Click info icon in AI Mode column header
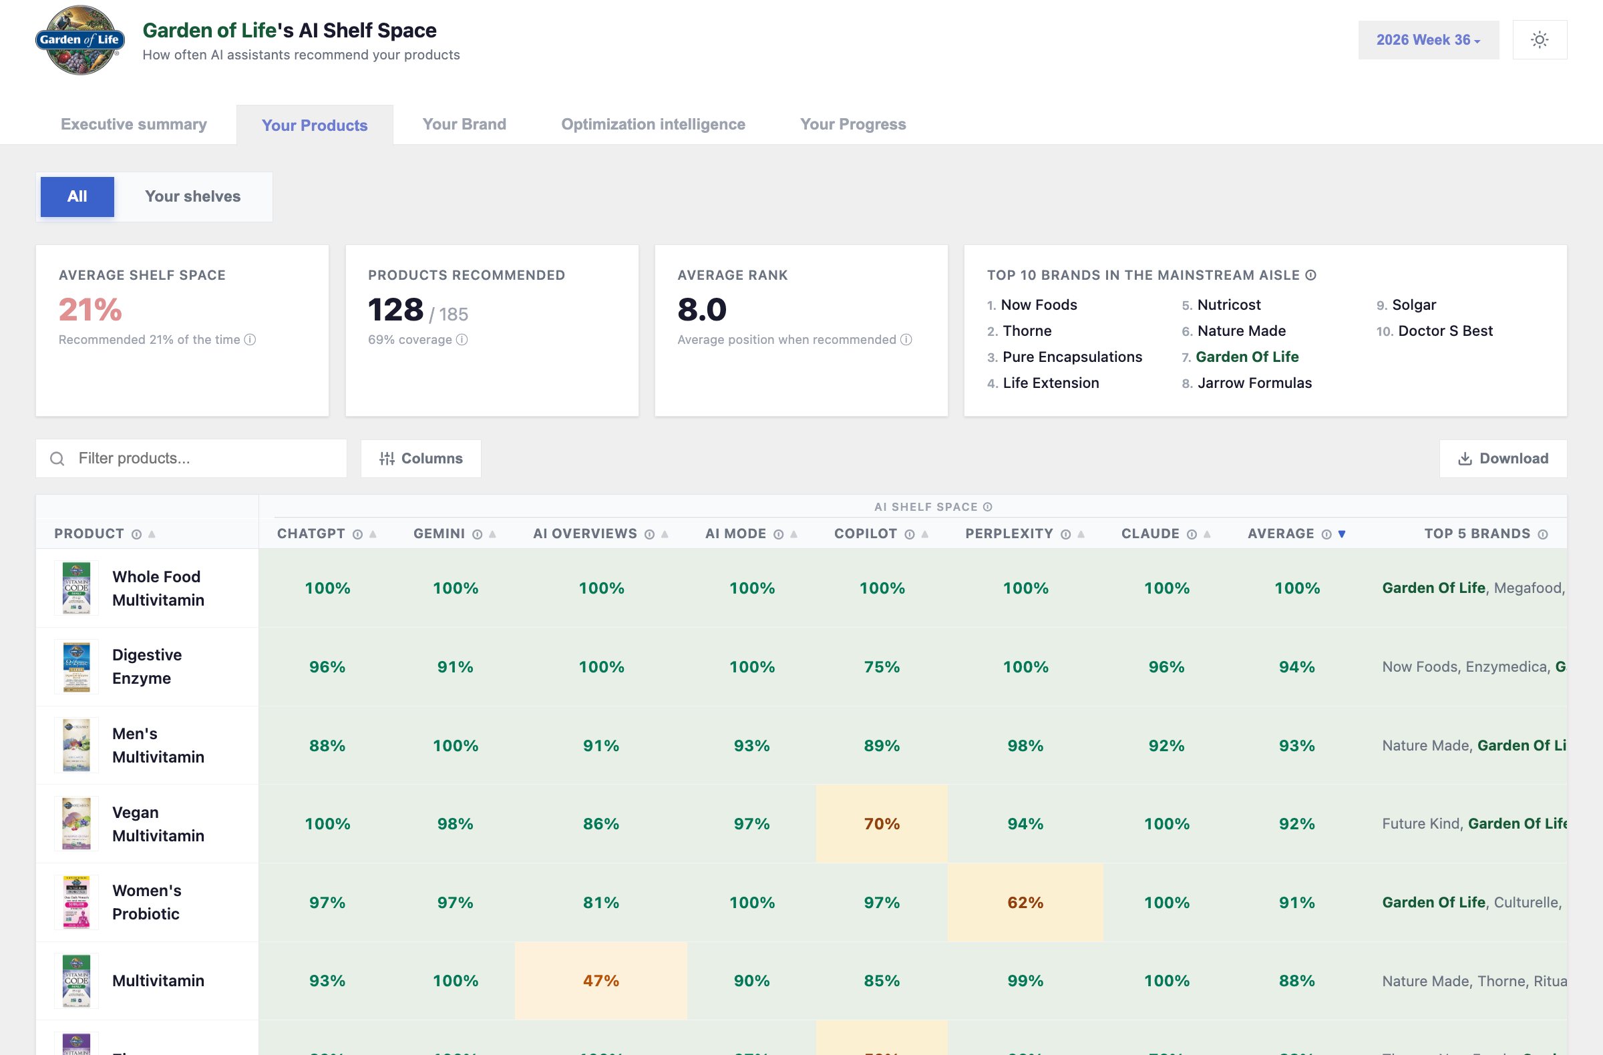This screenshot has height=1055, width=1603. pos(779,534)
